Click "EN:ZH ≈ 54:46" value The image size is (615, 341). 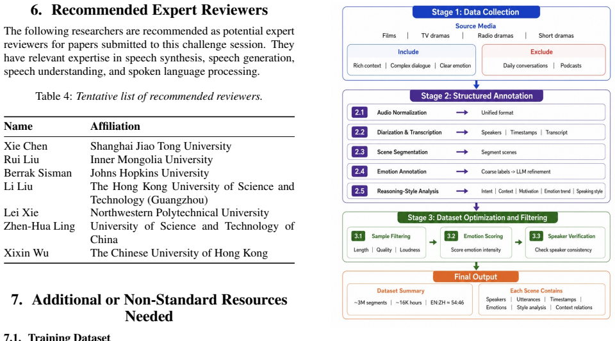pyautogui.click(x=447, y=303)
